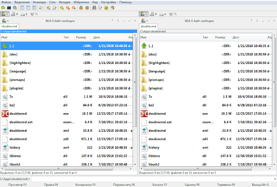
Task: Sort left panel by Имя column
Action: point(32,38)
